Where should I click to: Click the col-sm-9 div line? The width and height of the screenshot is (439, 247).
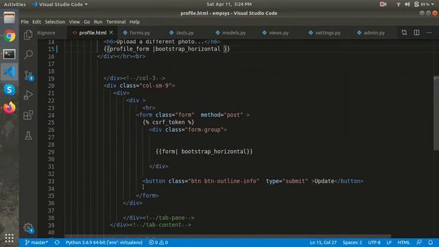(139, 86)
